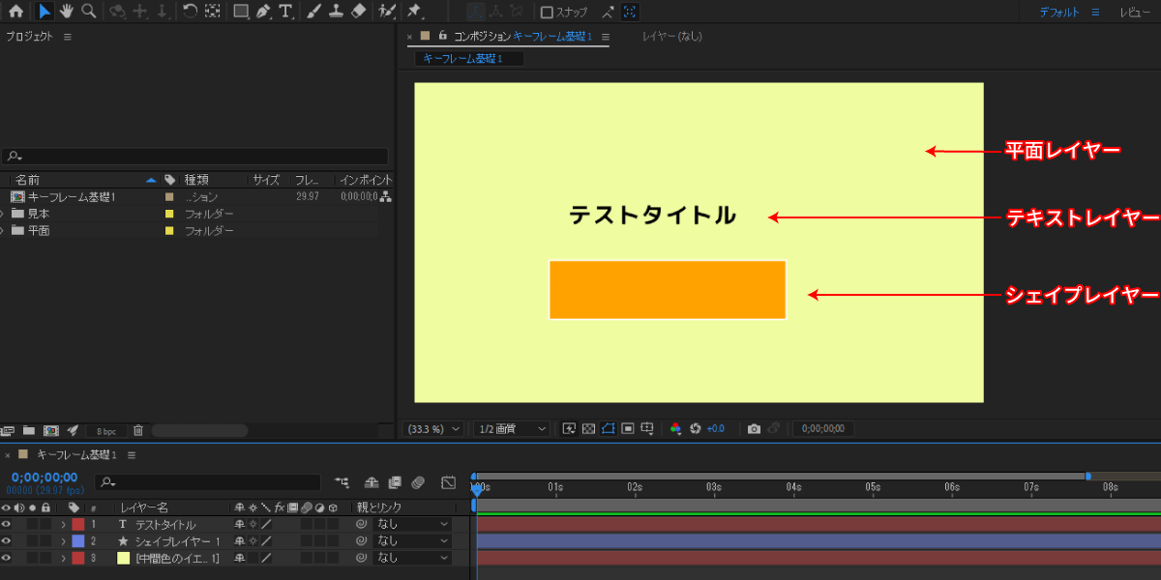
Task: Adjust exposure value +0.0 in viewer
Action: [715, 428]
